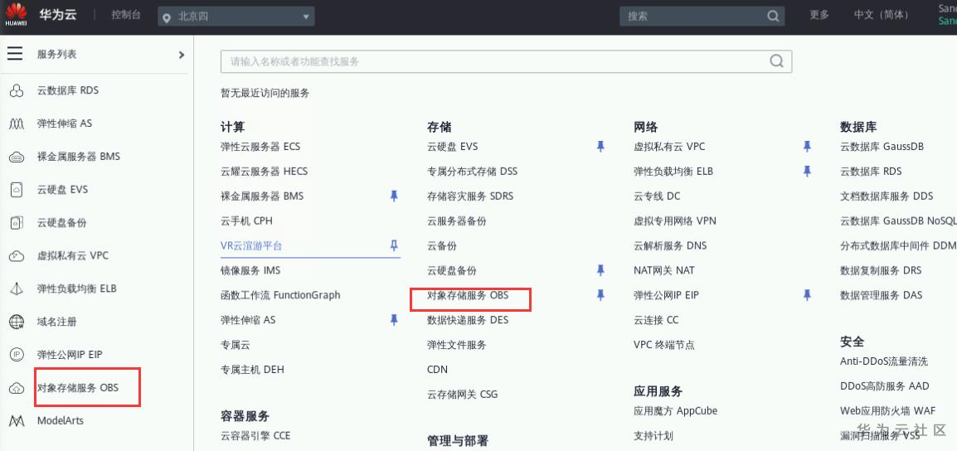Open 应用魔方 AppCube
The width and height of the screenshot is (957, 451).
point(676,410)
